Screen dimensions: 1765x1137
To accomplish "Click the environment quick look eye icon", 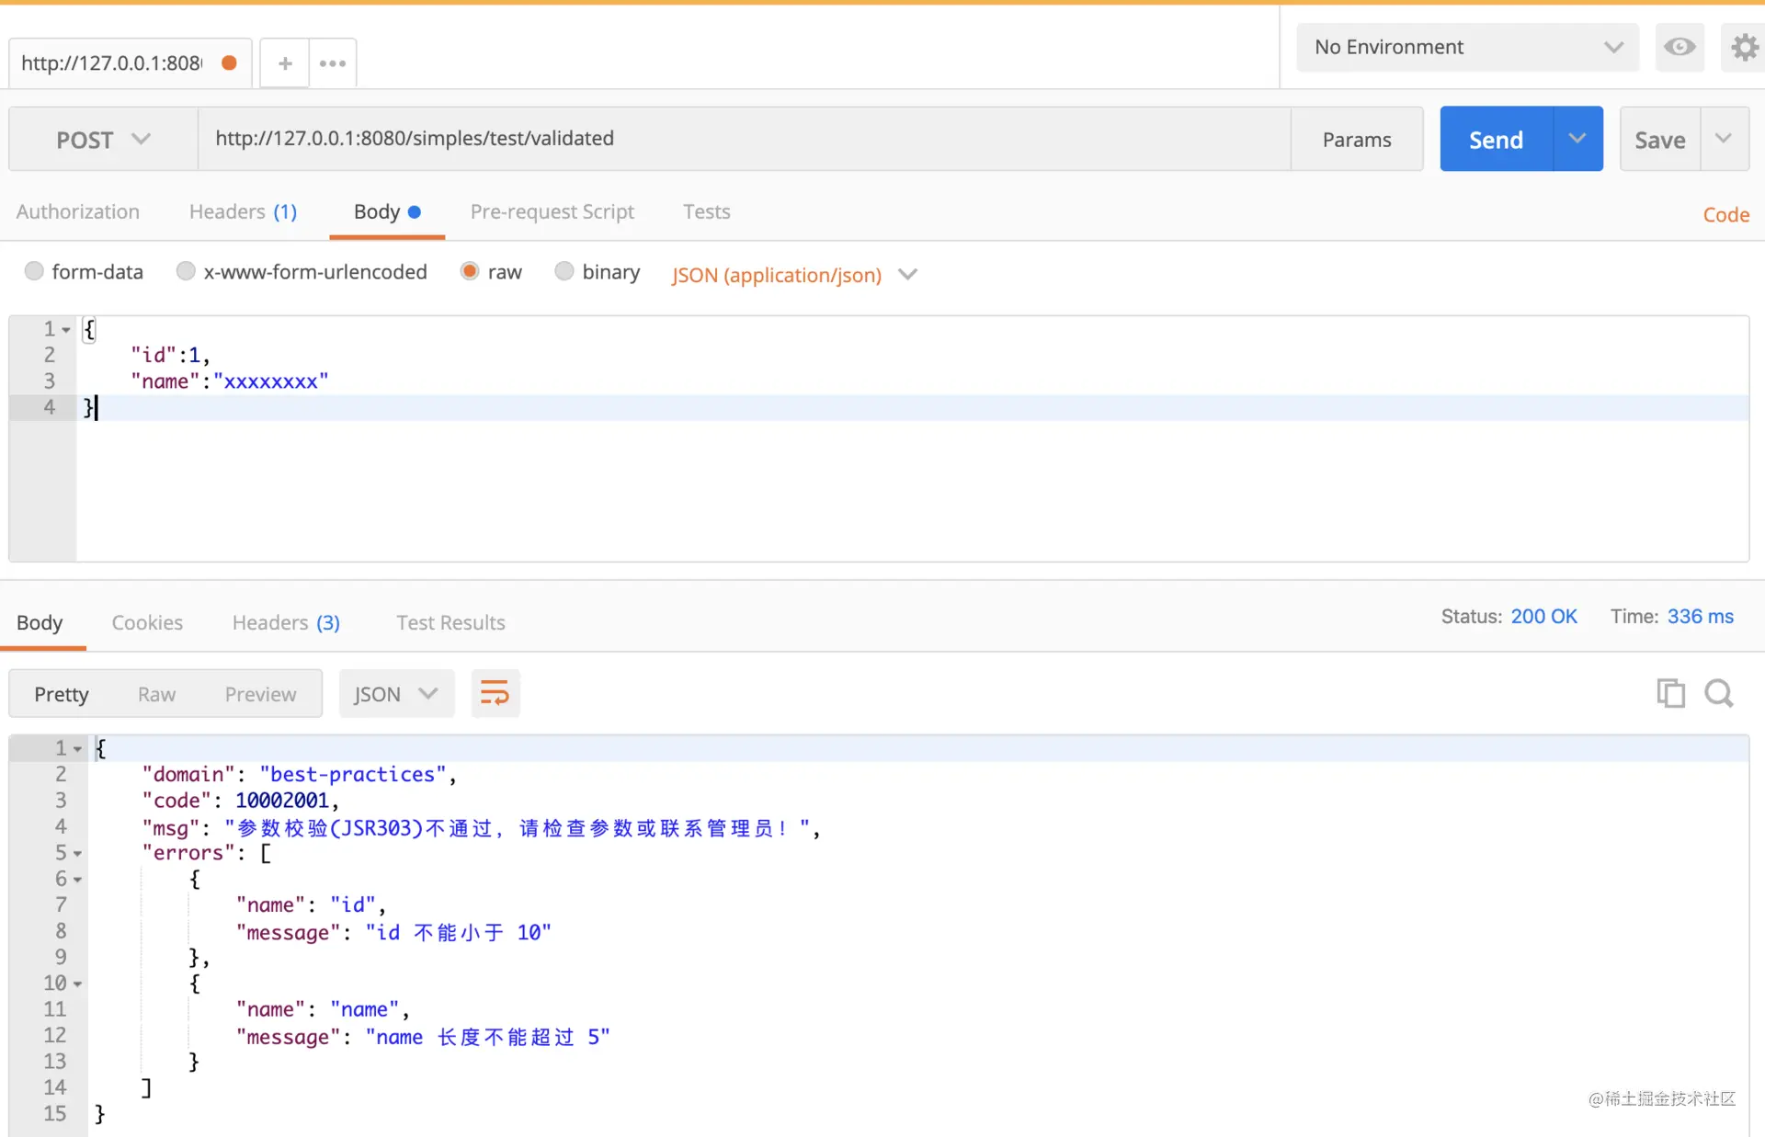I will coord(1680,47).
